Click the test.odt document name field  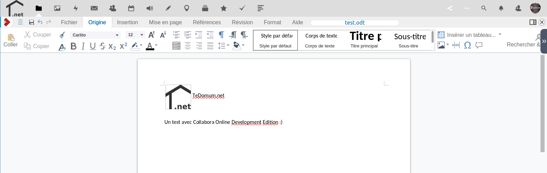[x=355, y=23]
